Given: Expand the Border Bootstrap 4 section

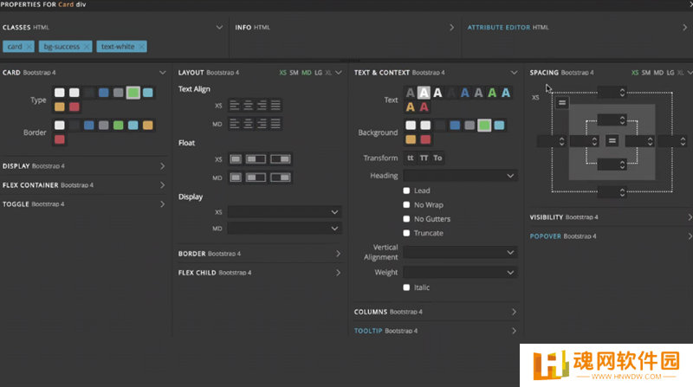Looking at the screenshot, I should (x=338, y=254).
